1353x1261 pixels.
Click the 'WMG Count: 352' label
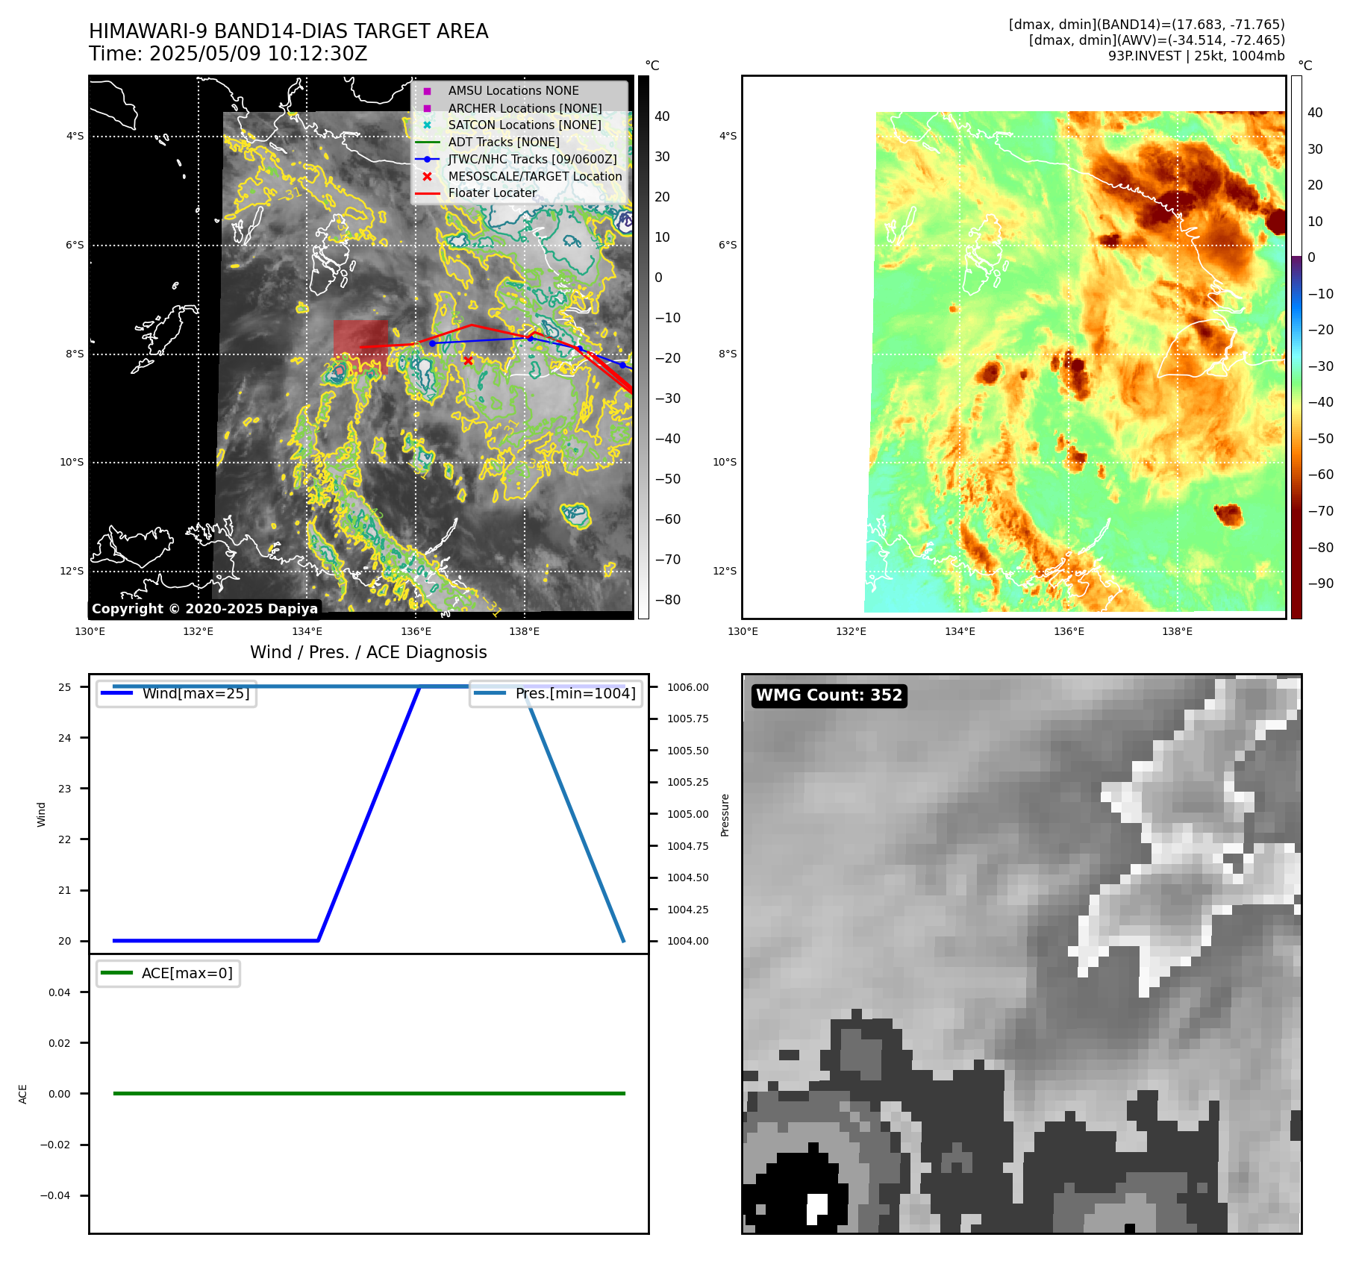coord(829,695)
